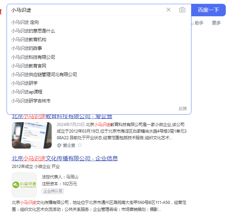This screenshot has height=214, width=231.
Task: Clear the search box with the X icon
Action: [168, 10]
